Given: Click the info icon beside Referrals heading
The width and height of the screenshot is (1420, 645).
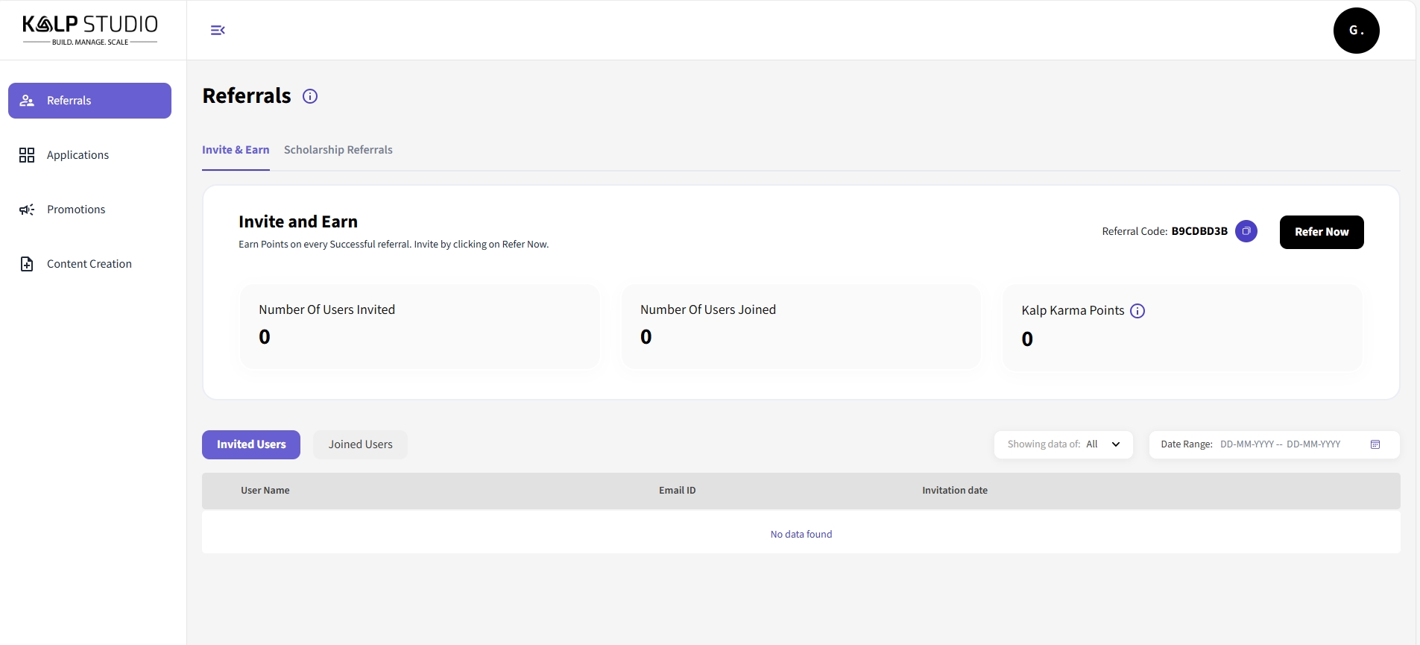Looking at the screenshot, I should point(310,96).
